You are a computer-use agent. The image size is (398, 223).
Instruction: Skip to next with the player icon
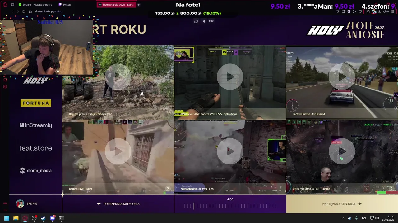click(204, 21)
